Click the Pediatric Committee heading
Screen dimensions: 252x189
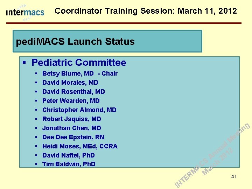[x=79, y=63]
